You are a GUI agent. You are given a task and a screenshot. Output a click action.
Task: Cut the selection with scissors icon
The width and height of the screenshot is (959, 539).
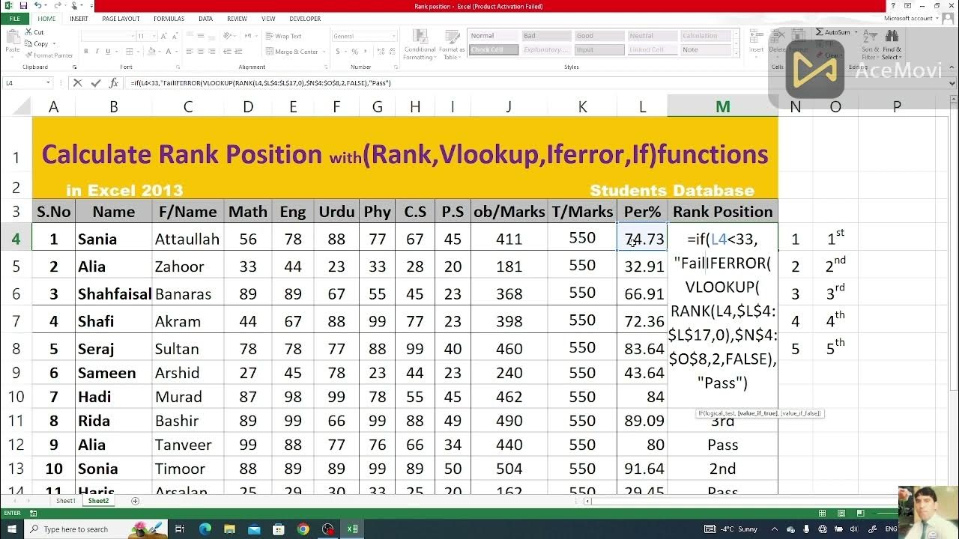(34, 32)
